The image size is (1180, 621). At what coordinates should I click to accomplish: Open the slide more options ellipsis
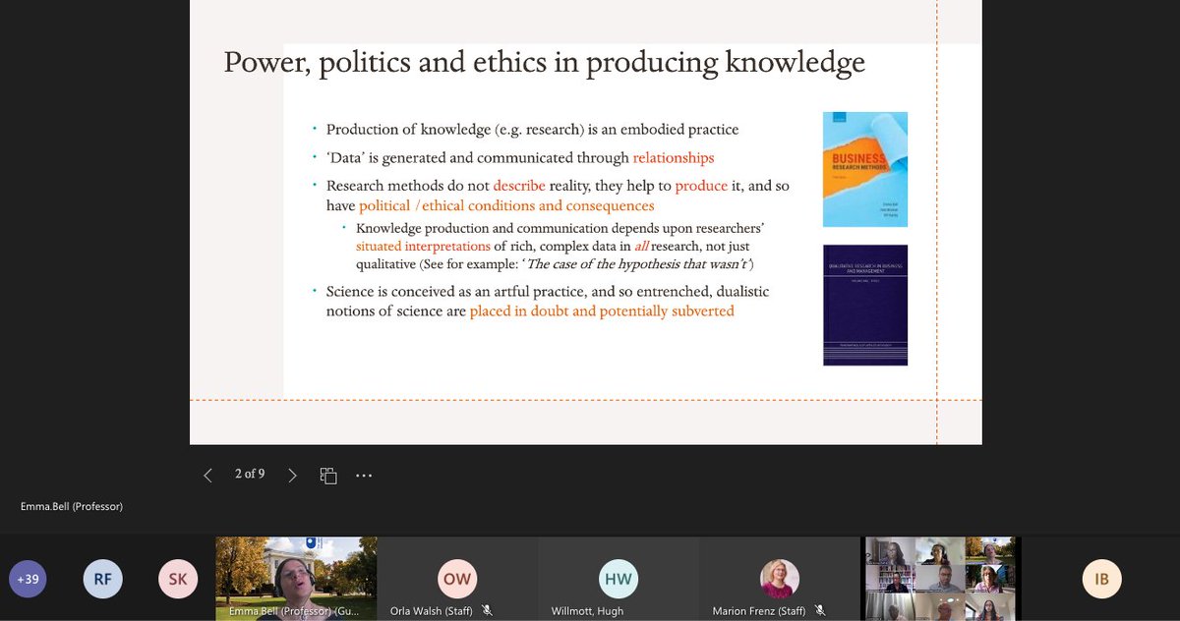click(364, 476)
